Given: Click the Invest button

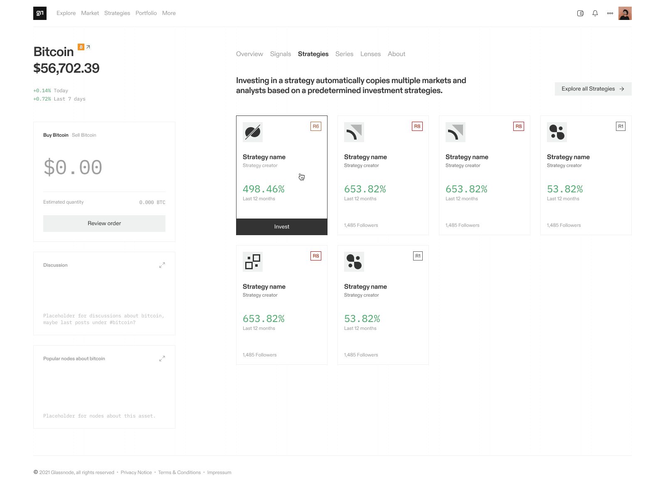Looking at the screenshot, I should (282, 227).
